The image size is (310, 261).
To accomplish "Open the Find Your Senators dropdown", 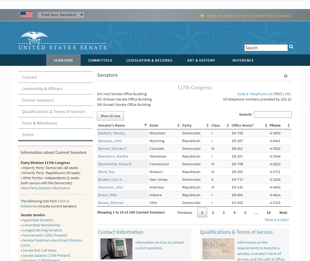I will pyautogui.click(x=61, y=15).
